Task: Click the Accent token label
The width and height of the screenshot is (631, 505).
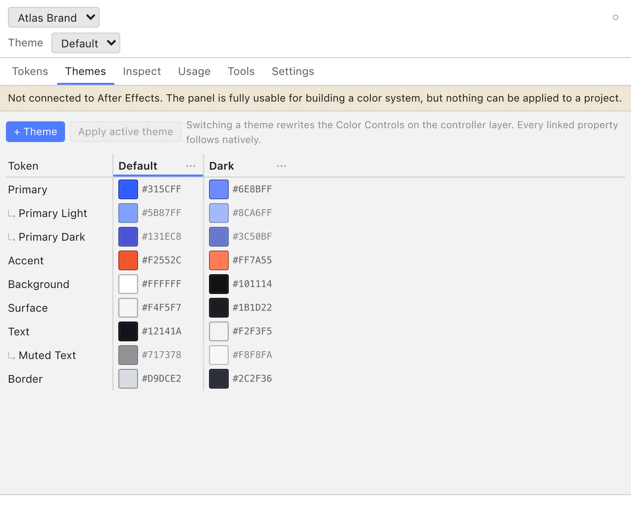Action: point(26,261)
